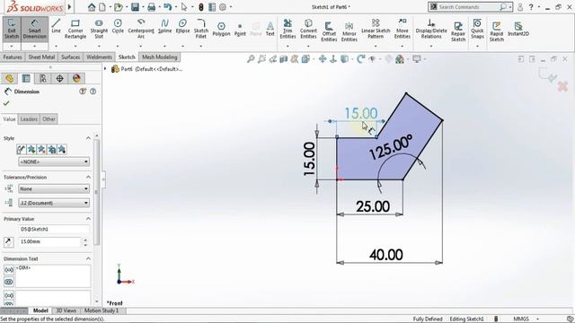Choose the Corner Rectangle tool
Image resolution: width=575 pixels, height=323 pixels.
75,29
